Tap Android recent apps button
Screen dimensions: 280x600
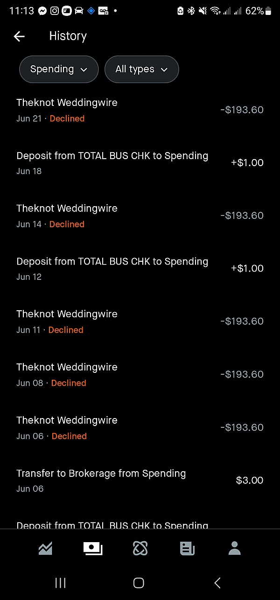click(x=60, y=582)
